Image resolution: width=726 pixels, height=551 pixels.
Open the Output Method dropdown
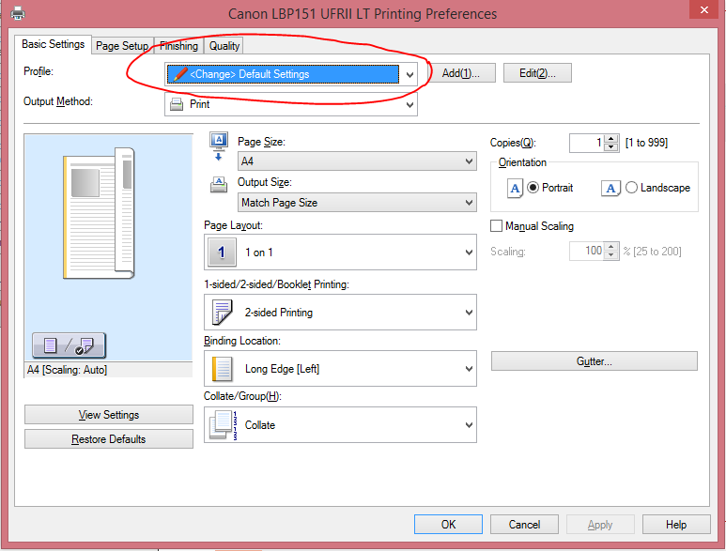(291, 104)
